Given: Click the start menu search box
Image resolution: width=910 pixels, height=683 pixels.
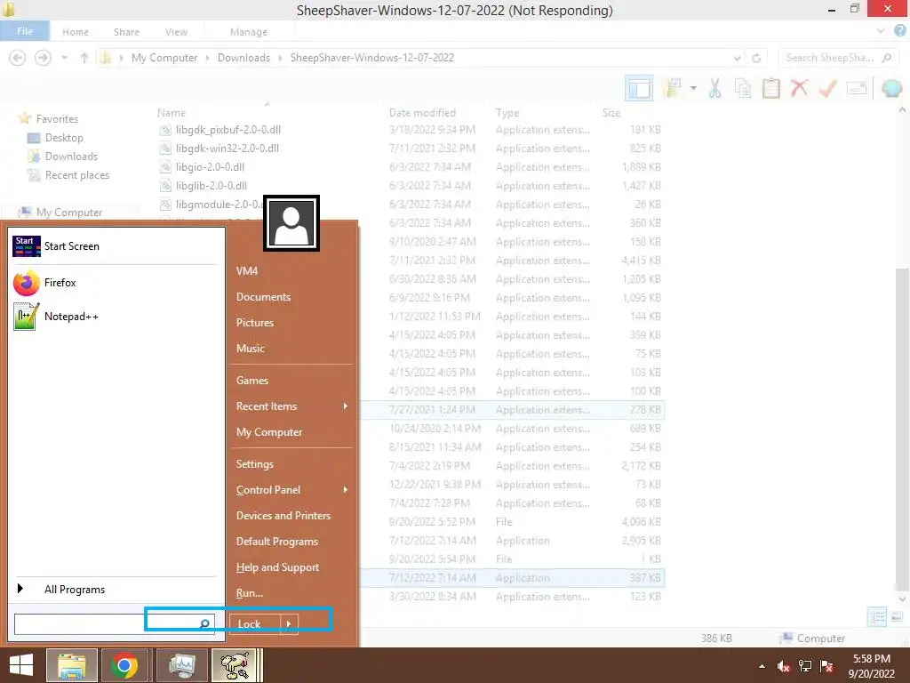Looking at the screenshot, I should (115, 623).
